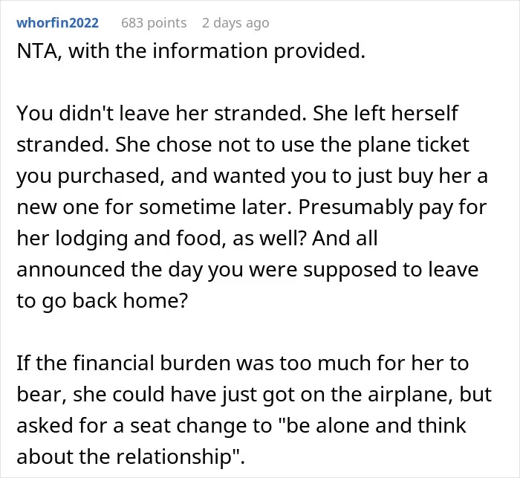
Task: Click the quoted phrase "be alone and think"
Action: point(376,426)
